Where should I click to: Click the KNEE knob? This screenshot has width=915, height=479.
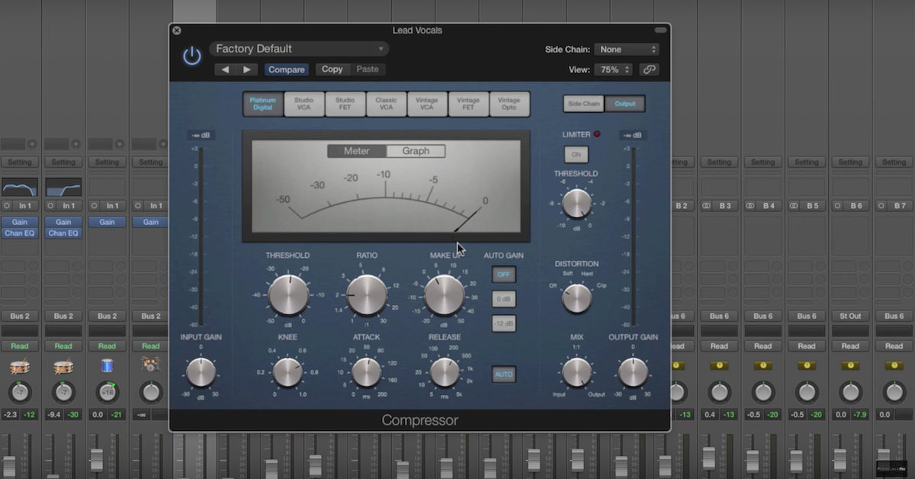tap(287, 372)
